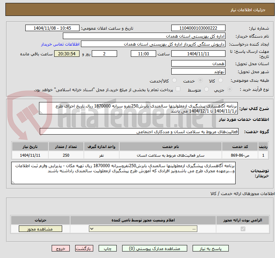Click service code cell ص-86-869
Image resolution: width=275 pixels, height=258 pixels.
tap(240, 156)
